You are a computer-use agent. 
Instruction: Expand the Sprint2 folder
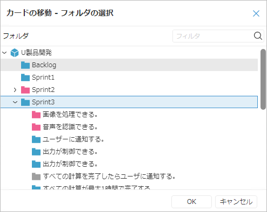tap(15, 90)
